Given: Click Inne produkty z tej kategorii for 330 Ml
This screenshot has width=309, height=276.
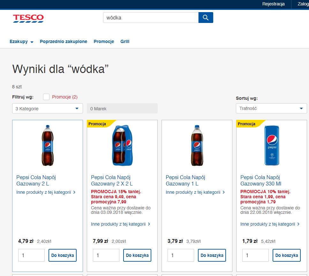Looking at the screenshot, I should (270, 224).
